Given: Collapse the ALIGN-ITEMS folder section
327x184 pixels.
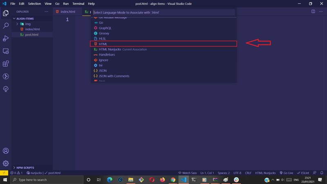Looking at the screenshot, I should [x=25, y=18].
